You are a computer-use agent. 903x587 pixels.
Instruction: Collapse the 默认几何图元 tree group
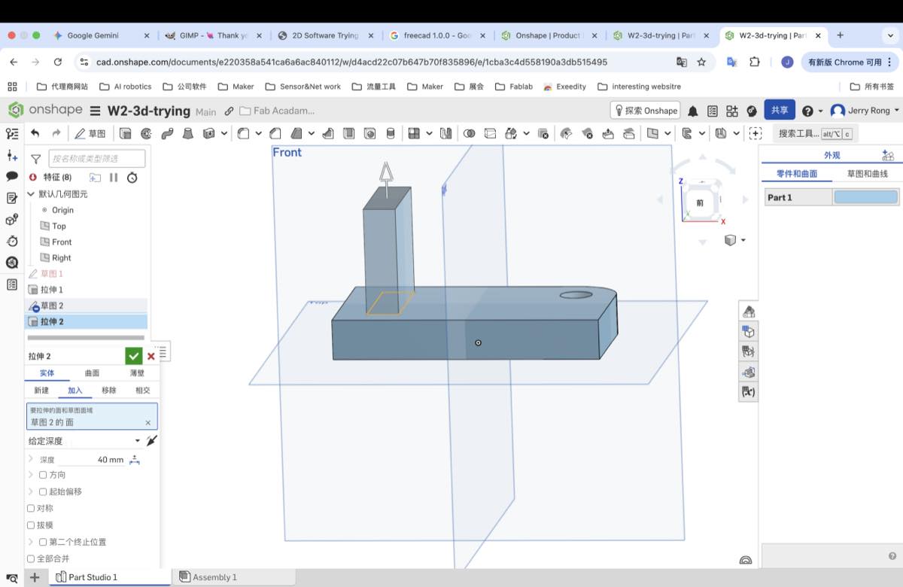31,194
